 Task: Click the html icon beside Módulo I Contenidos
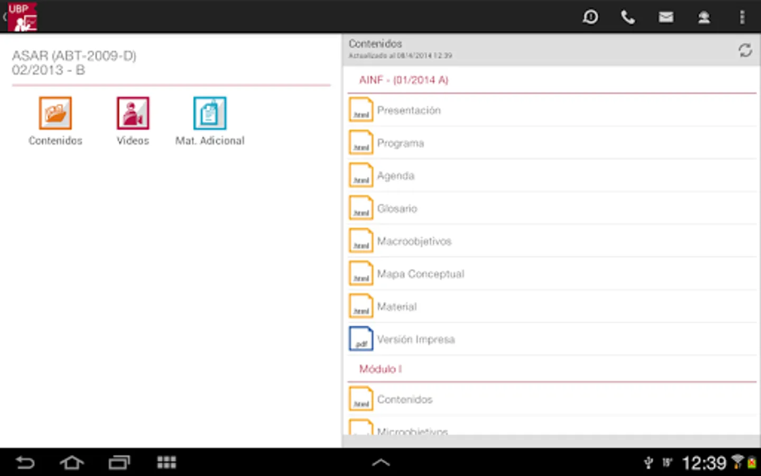click(361, 399)
